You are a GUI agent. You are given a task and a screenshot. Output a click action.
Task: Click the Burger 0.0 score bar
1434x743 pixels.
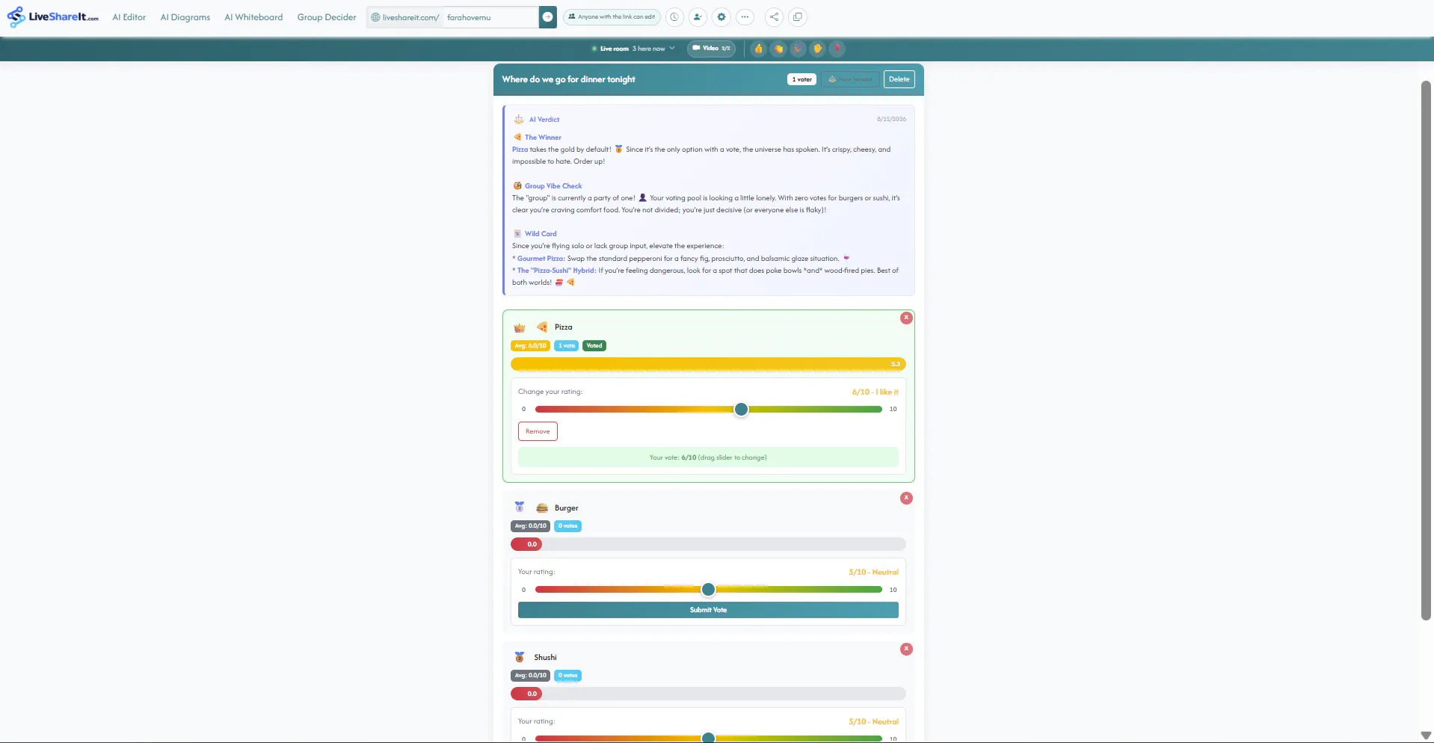coord(708,544)
